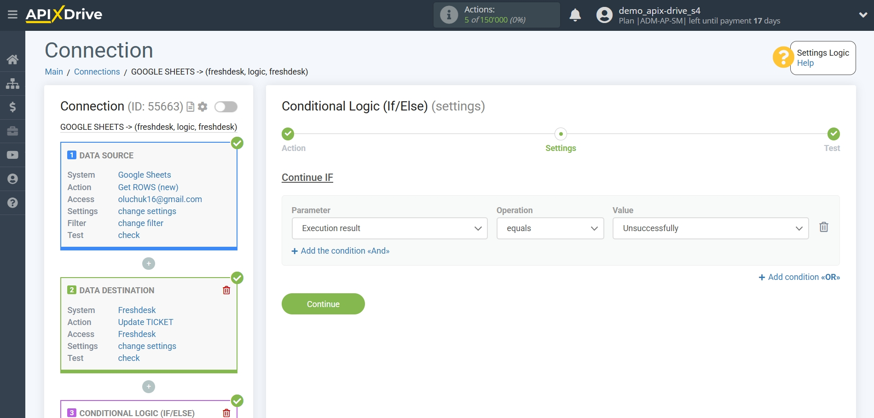This screenshot has height=418, width=874.
Task: Open the Actions info icon
Action: pyautogui.click(x=449, y=15)
